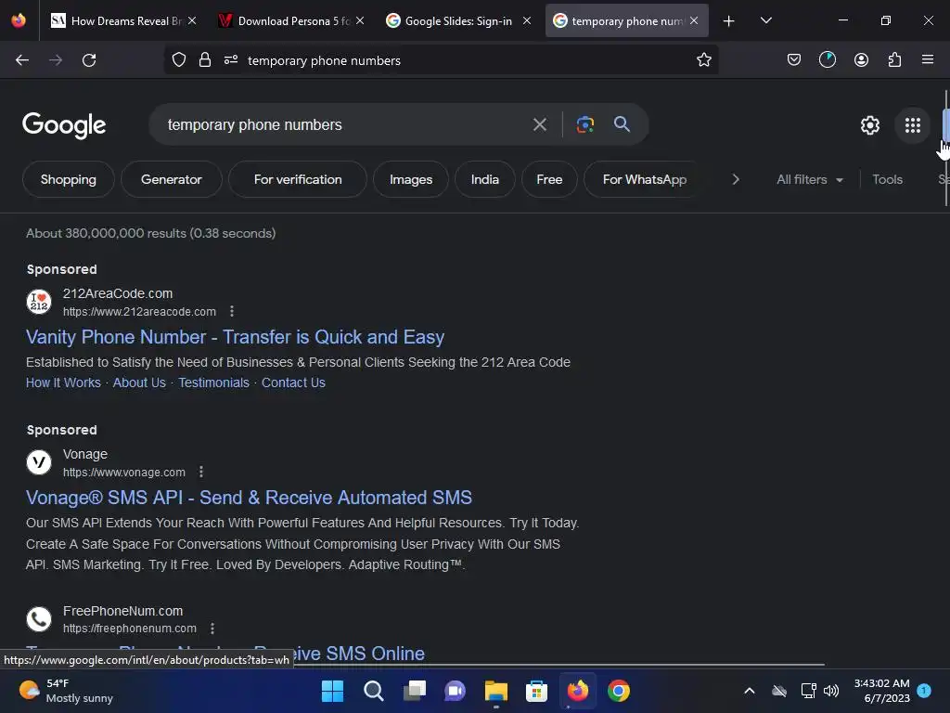Apply the For WhatsApp filter chip

point(645,180)
